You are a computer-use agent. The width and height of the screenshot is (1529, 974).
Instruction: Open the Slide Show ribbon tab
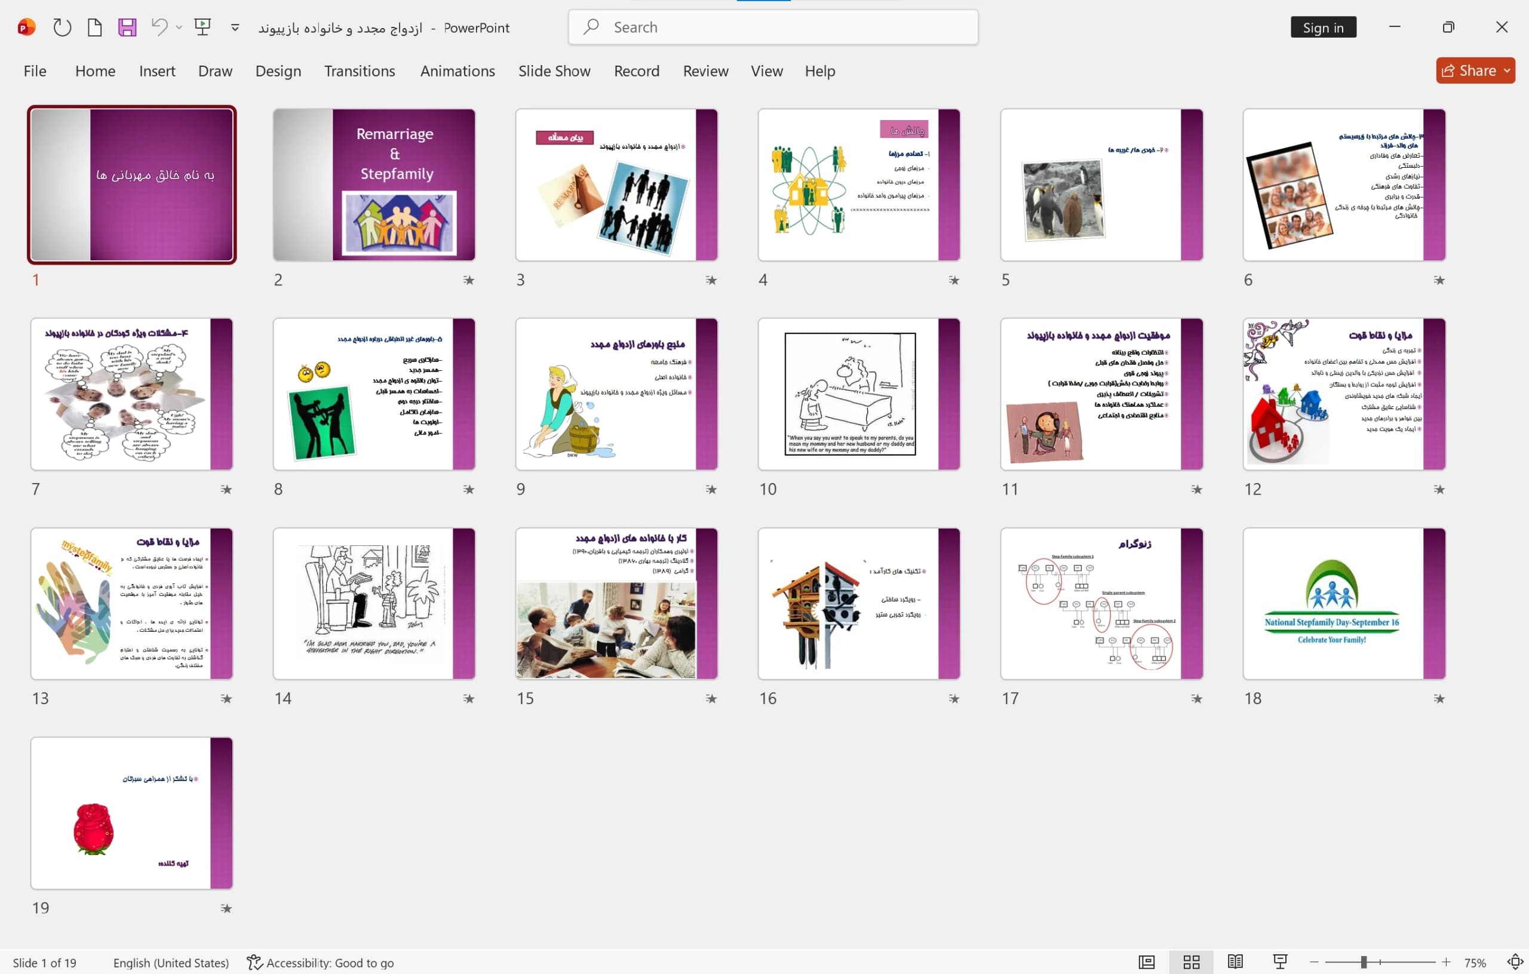(554, 70)
